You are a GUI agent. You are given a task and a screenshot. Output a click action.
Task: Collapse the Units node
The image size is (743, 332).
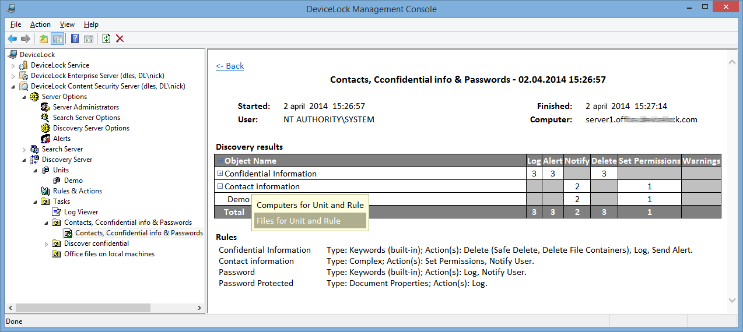pyautogui.click(x=36, y=171)
